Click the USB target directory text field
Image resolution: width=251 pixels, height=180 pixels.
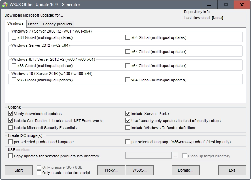point(149,155)
